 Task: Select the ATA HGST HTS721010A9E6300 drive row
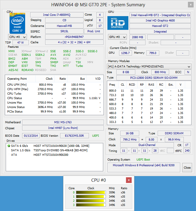point(54,155)
